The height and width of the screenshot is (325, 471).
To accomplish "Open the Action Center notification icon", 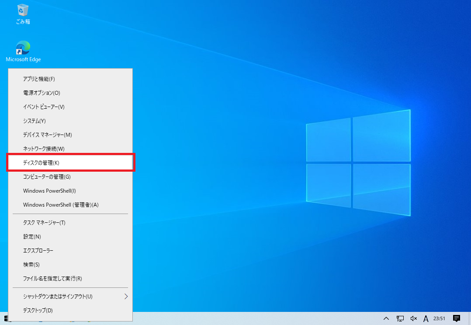I will pyautogui.click(x=457, y=318).
